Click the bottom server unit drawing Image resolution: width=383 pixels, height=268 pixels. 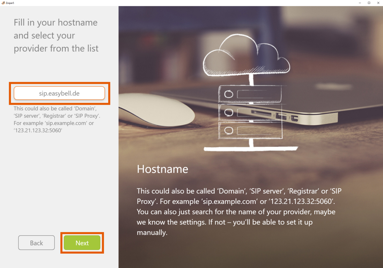pos(250,130)
